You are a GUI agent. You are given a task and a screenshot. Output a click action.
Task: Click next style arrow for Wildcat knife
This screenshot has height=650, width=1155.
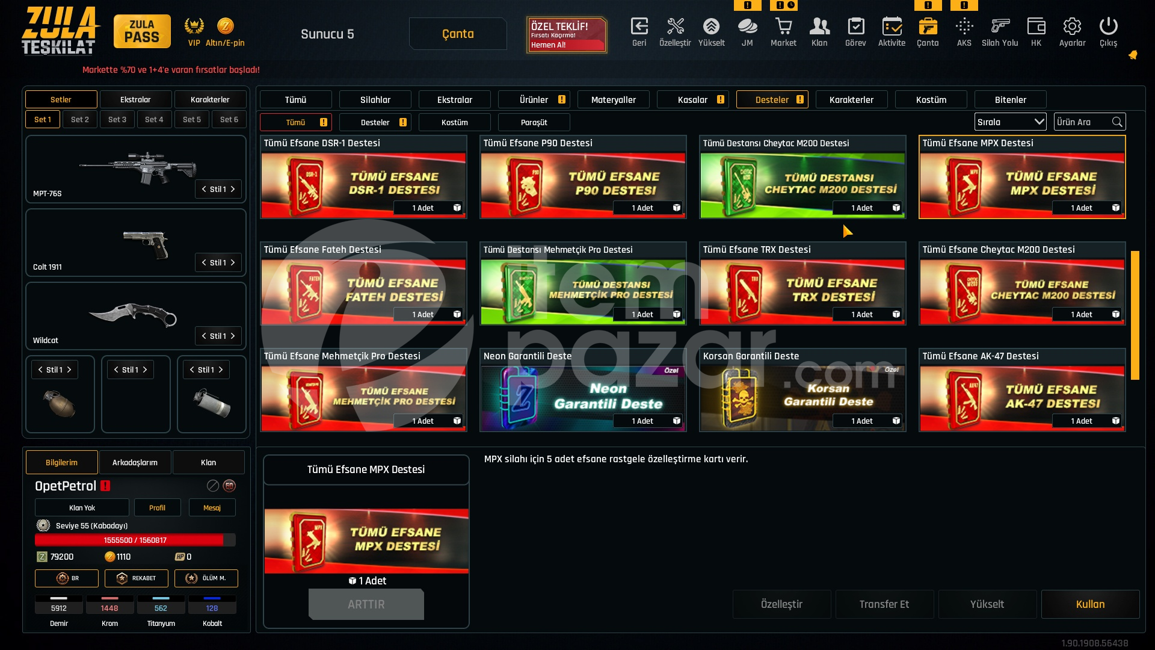[233, 336]
